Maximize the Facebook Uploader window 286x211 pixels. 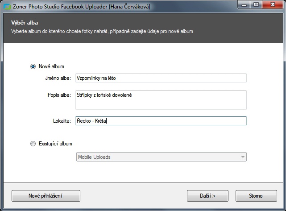pos(256,5)
